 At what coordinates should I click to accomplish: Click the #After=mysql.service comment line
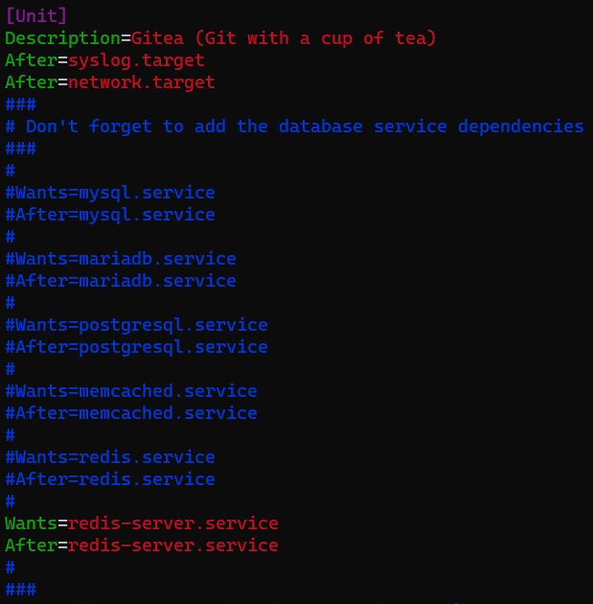point(110,215)
